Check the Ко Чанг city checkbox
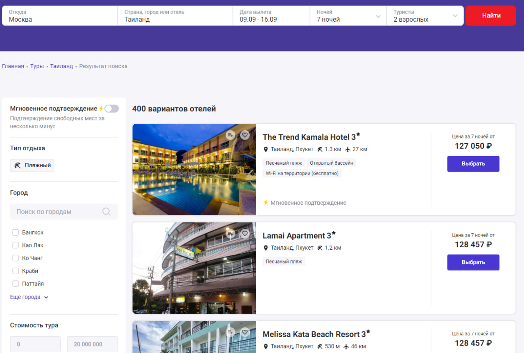Viewport: 524px width, 353px height. coord(16,258)
